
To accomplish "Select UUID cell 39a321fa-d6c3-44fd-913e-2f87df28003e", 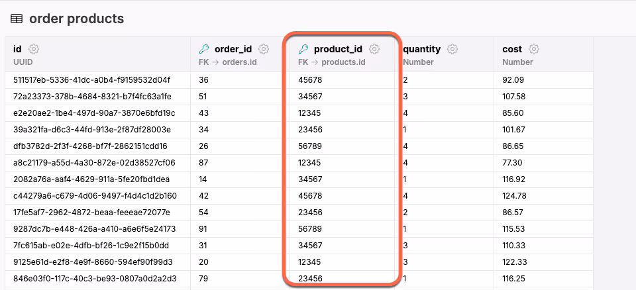I will pyautogui.click(x=98, y=130).
